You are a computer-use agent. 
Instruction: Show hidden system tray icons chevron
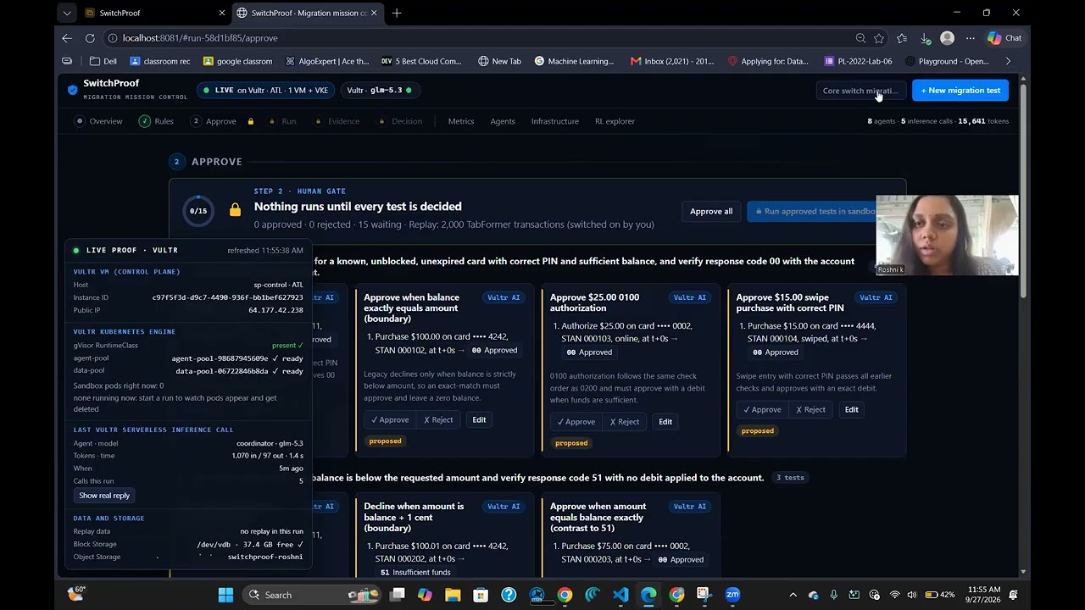793,595
